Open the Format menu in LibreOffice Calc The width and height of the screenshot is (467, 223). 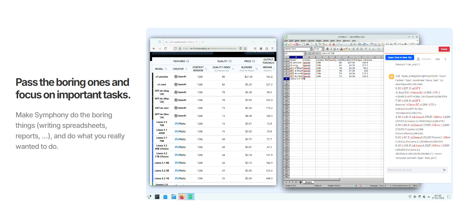(x=311, y=41)
